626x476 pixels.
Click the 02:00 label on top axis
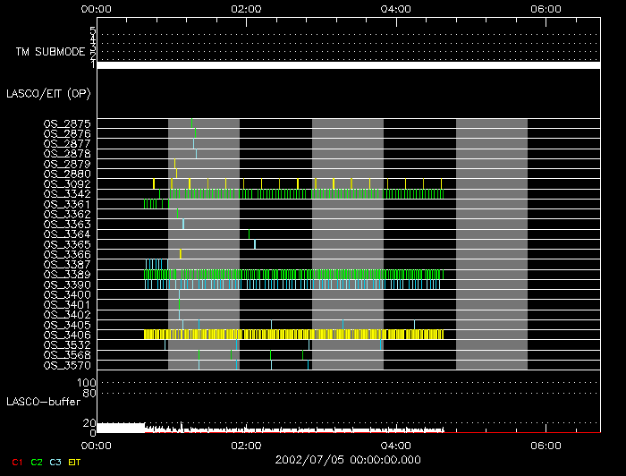246,9
